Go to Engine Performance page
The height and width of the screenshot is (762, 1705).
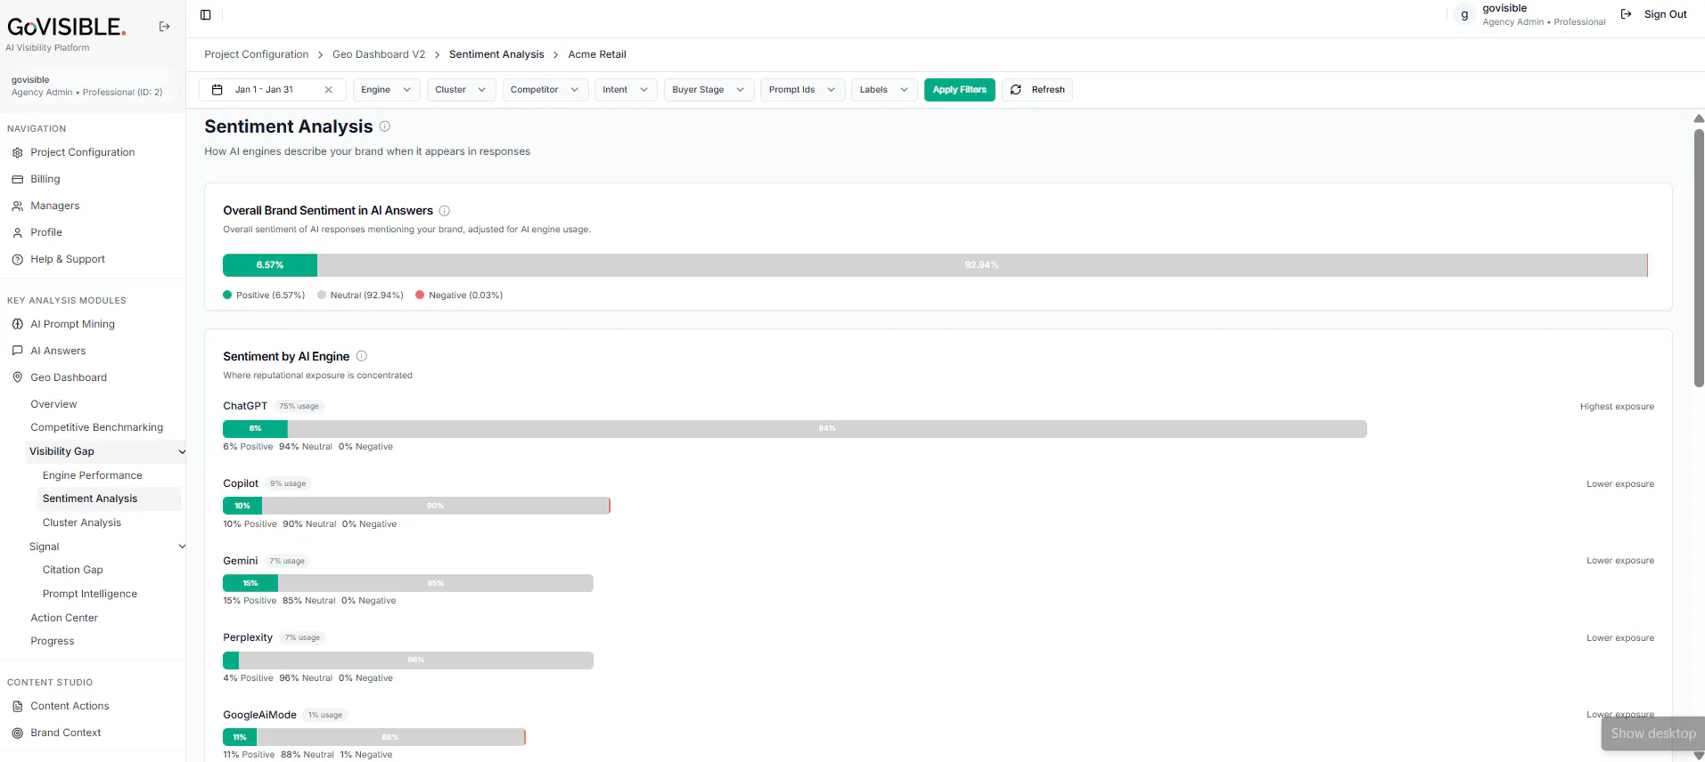click(x=93, y=475)
